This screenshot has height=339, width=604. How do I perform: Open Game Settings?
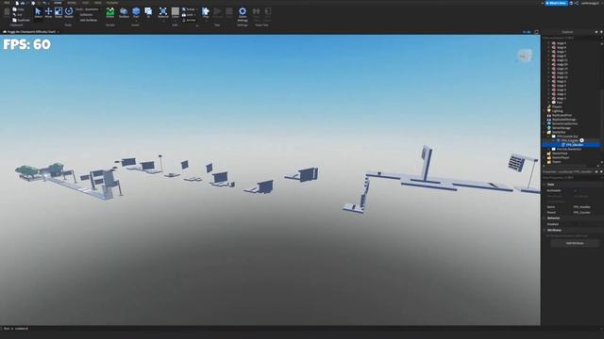click(243, 14)
